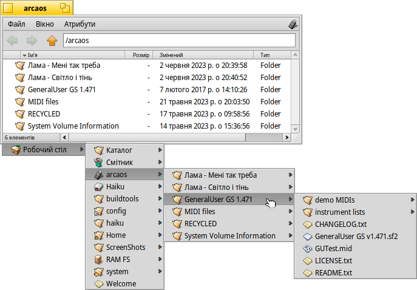Open the Смітник trash icon entry
Screen dimensions: 417x290
click(x=98, y=163)
